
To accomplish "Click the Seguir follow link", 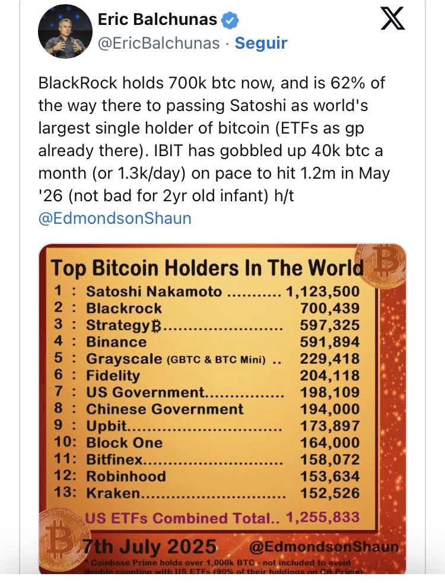I will coord(260,43).
